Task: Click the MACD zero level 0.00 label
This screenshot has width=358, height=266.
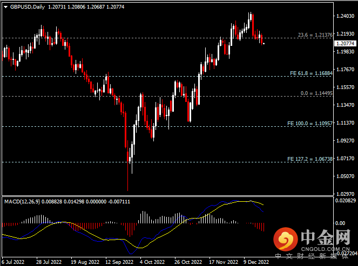Action: 341,223
